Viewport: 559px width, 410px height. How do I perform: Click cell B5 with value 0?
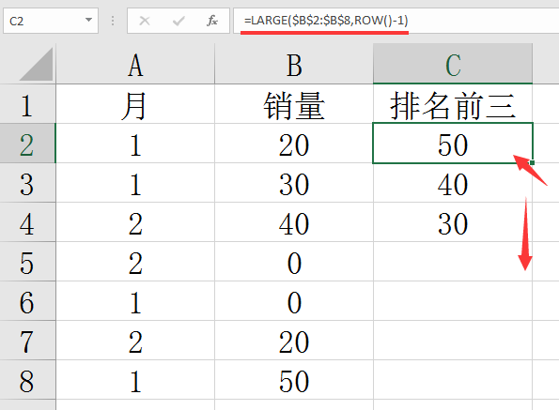coord(294,262)
